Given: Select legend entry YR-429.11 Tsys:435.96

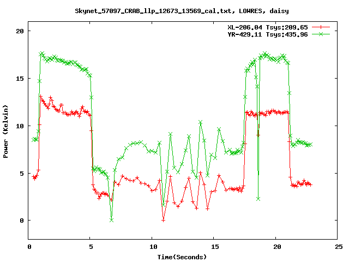Looking at the screenshot, I should (268, 34).
